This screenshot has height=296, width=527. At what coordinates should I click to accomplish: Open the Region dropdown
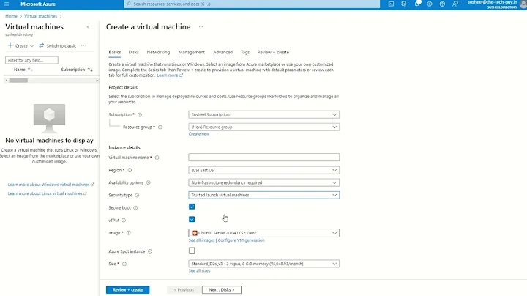tap(263, 170)
